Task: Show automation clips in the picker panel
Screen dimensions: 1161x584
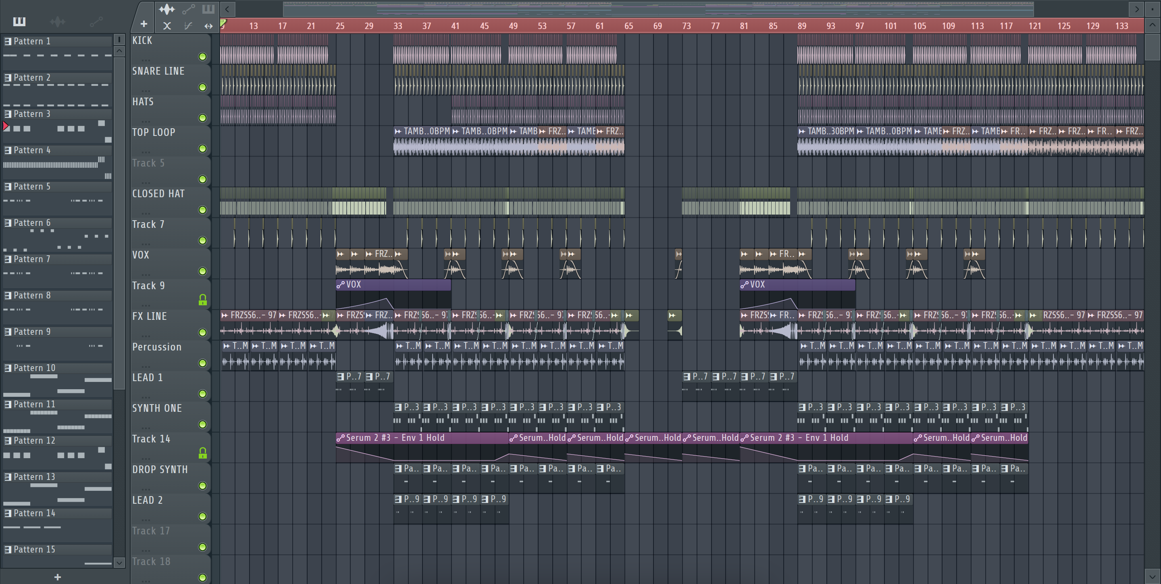Action: click(96, 21)
